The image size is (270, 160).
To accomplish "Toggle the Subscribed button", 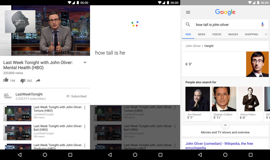I will pyautogui.click(x=76, y=96).
